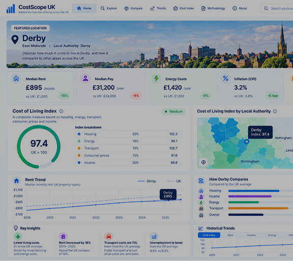Select the Cost Index tab in Historical Trends

tap(209, 235)
